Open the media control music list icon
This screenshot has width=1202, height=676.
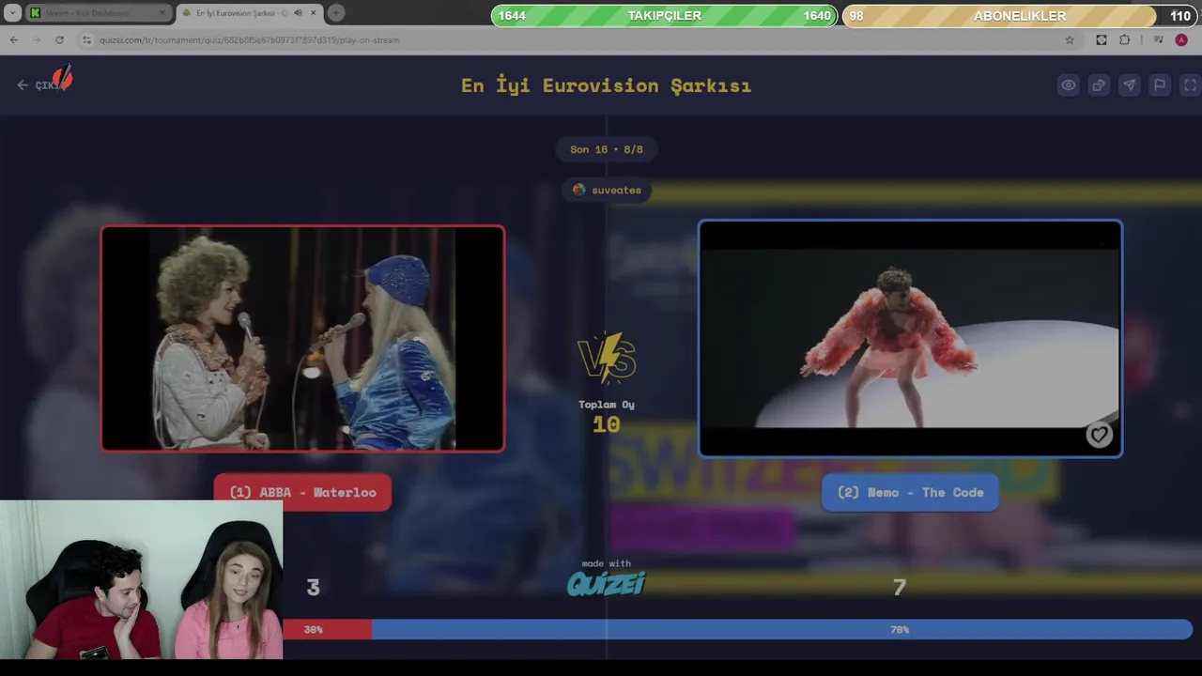point(1158,39)
